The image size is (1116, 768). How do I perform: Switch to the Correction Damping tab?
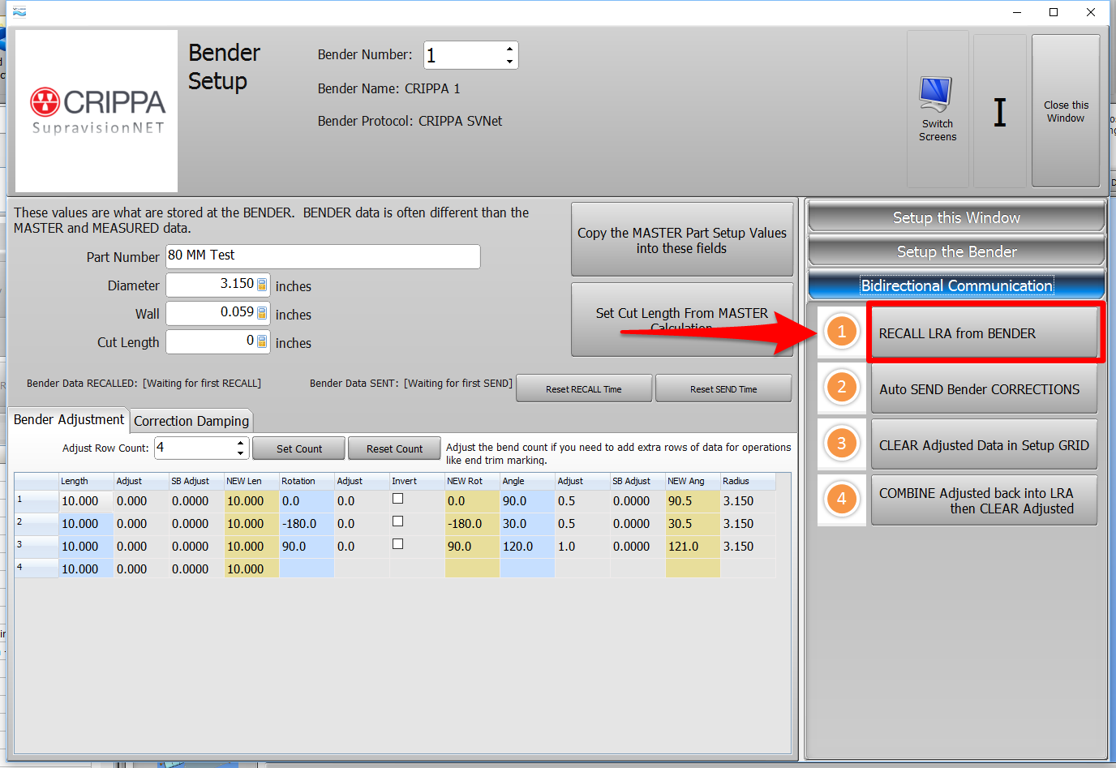[x=191, y=421]
